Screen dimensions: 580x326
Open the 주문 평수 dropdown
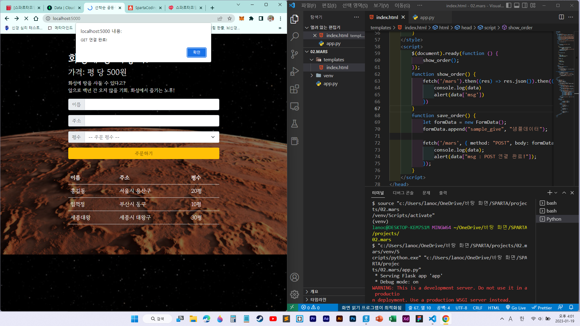pyautogui.click(x=152, y=137)
